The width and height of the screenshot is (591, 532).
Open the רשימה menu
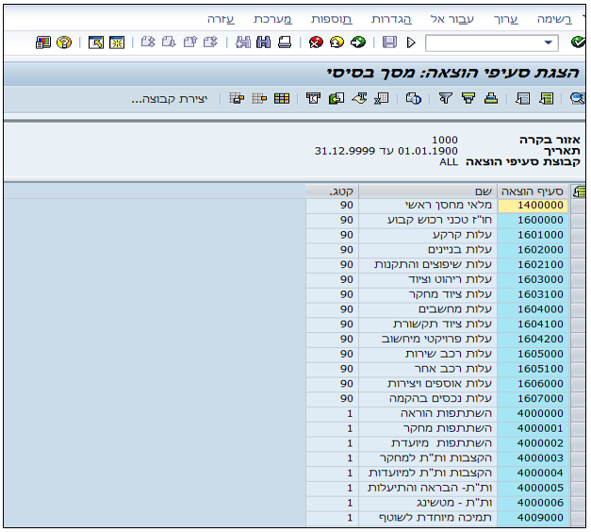554,19
